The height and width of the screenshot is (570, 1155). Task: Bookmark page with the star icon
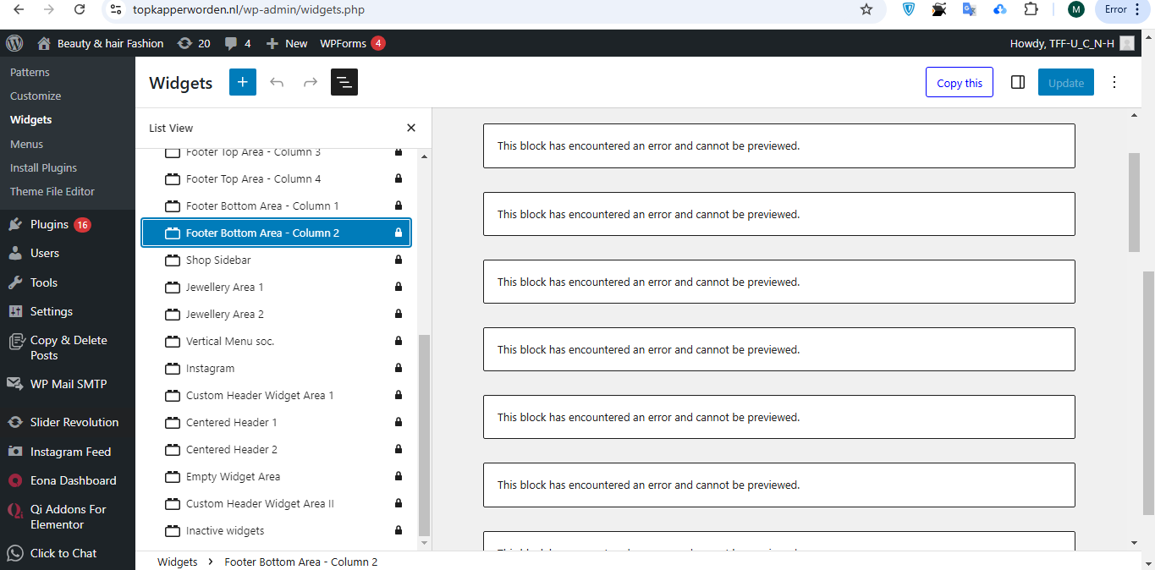click(x=866, y=9)
